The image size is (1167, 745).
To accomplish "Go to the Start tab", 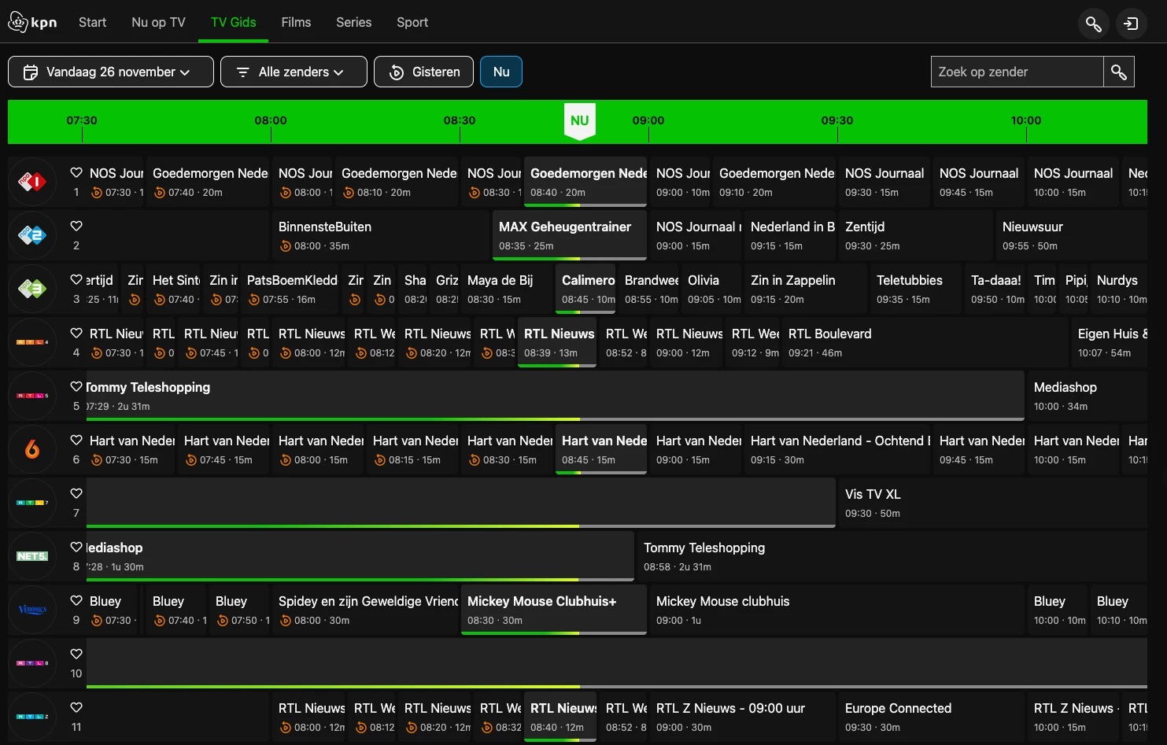I will (92, 22).
